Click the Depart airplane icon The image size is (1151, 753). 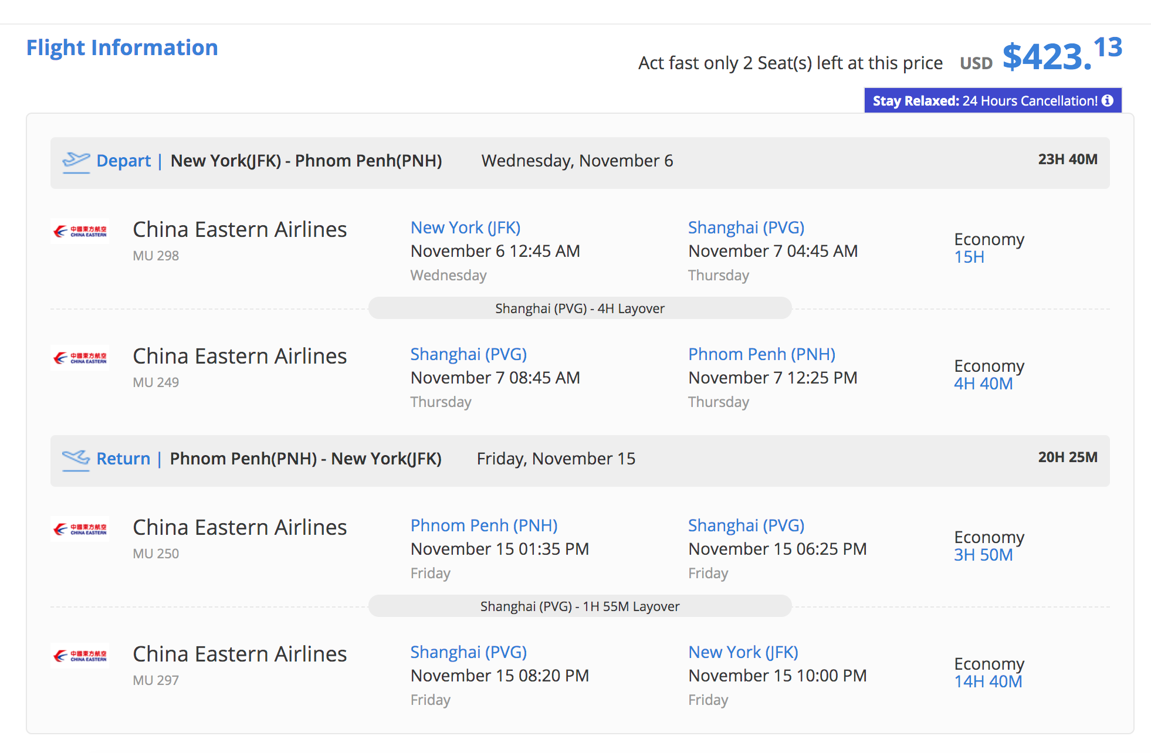pyautogui.click(x=76, y=162)
